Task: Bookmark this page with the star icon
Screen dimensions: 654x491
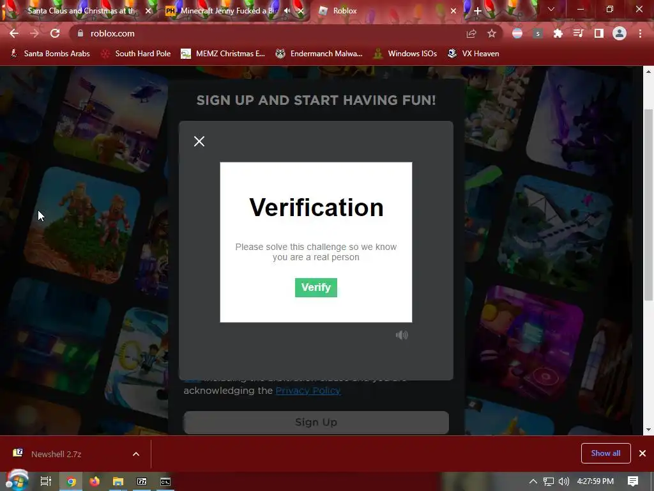Action: [x=492, y=33]
